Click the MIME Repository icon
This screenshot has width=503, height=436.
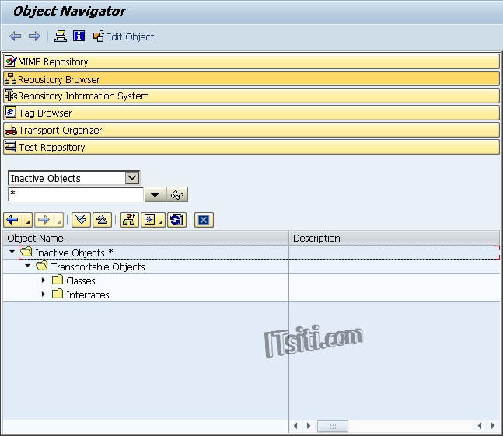[x=11, y=61]
